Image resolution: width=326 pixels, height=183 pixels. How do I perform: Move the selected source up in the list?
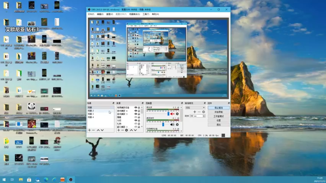[131, 130]
